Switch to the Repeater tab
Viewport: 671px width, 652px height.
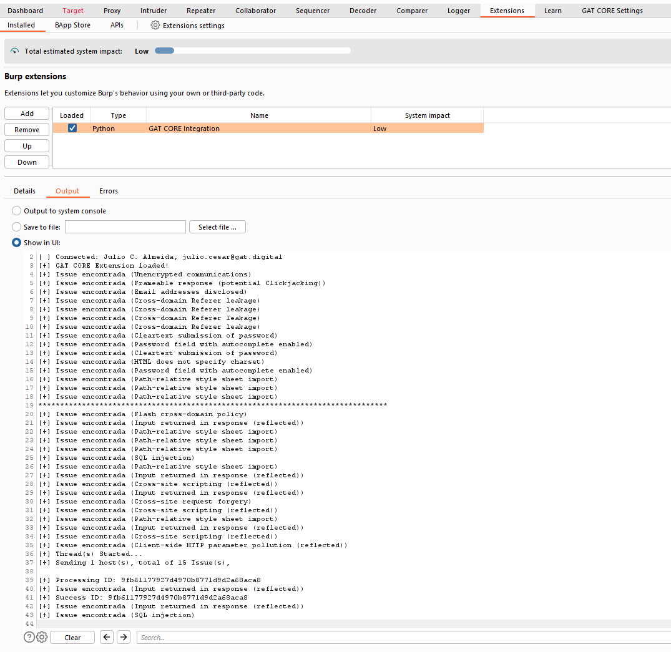(201, 11)
